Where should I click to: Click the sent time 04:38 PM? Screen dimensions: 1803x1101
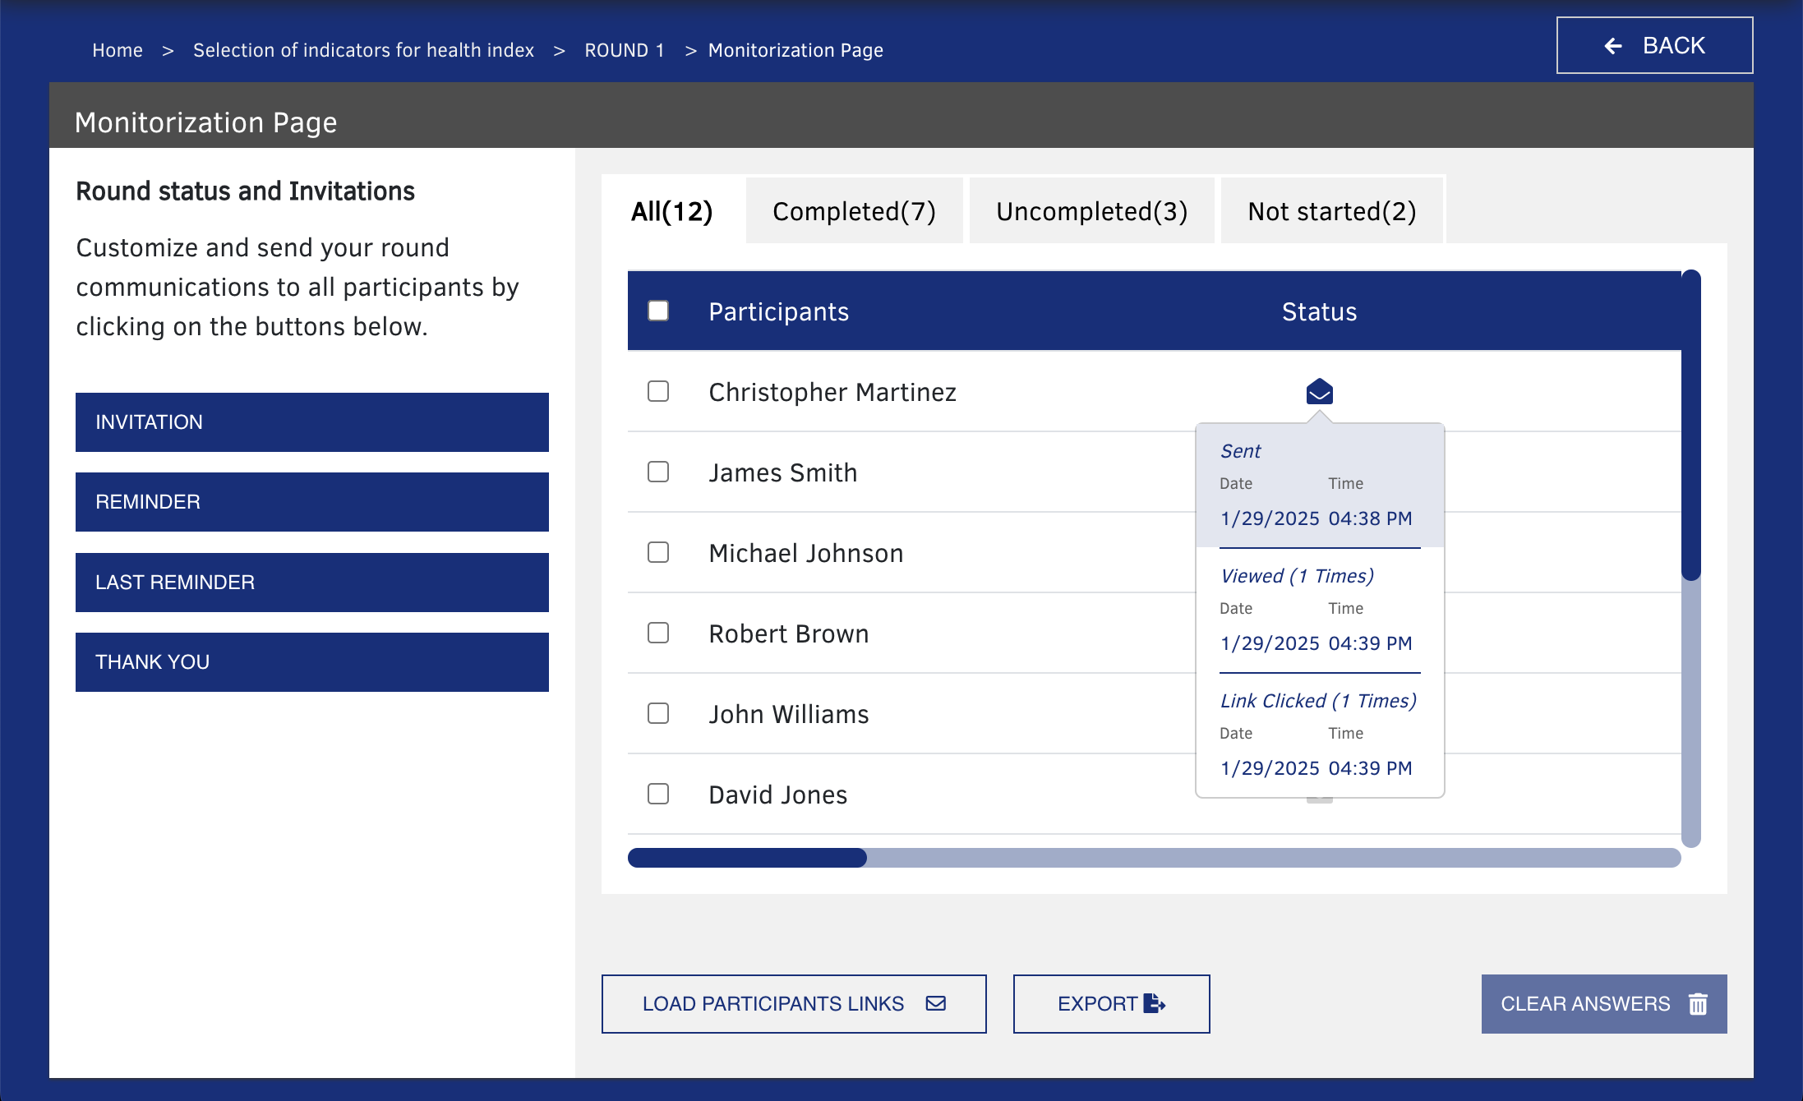[x=1370, y=518]
